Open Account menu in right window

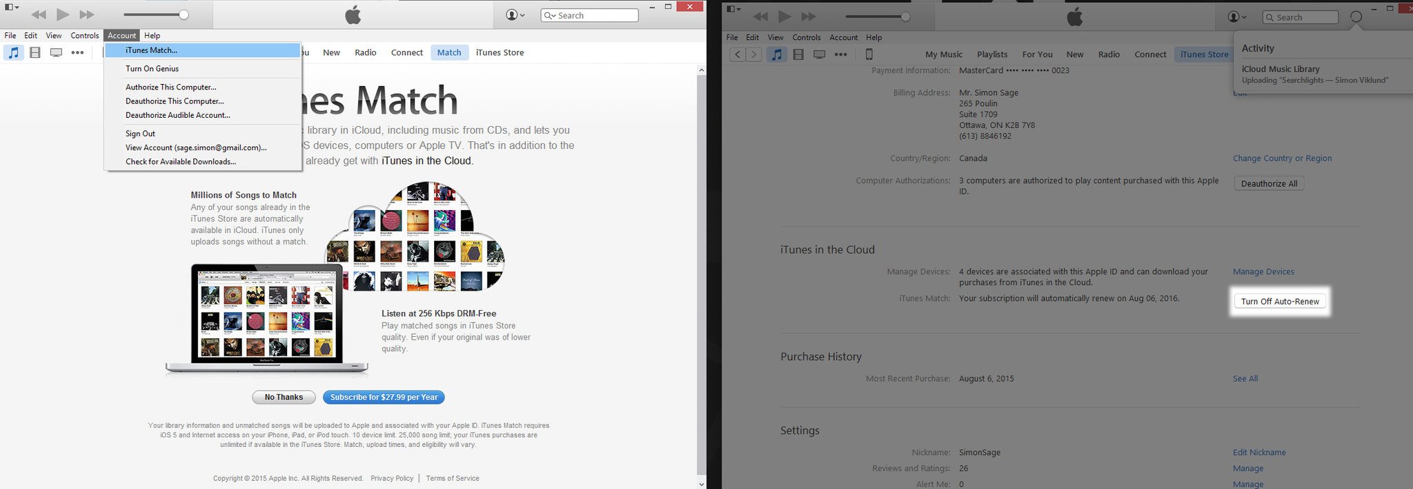click(843, 37)
